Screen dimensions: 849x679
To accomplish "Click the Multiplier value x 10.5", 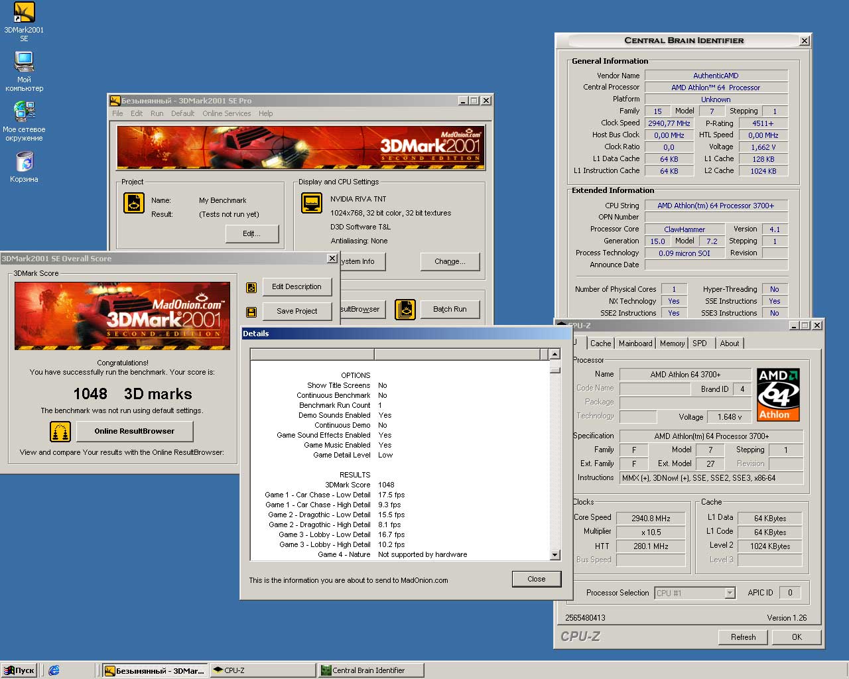I will click(651, 532).
